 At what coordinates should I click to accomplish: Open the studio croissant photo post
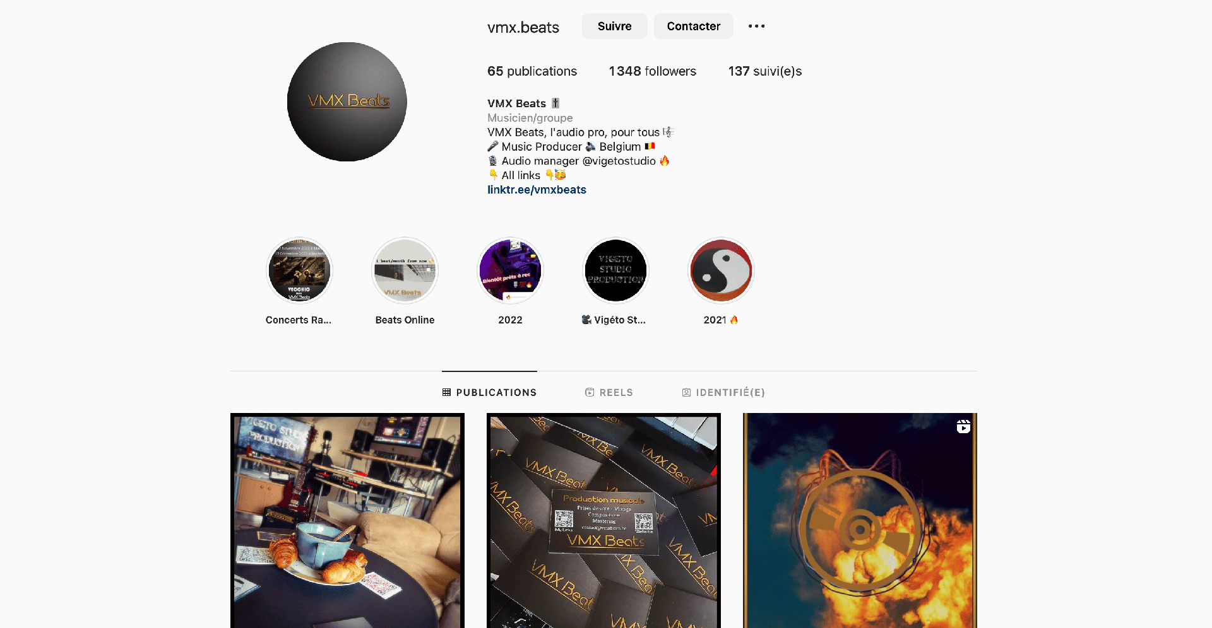[347, 520]
